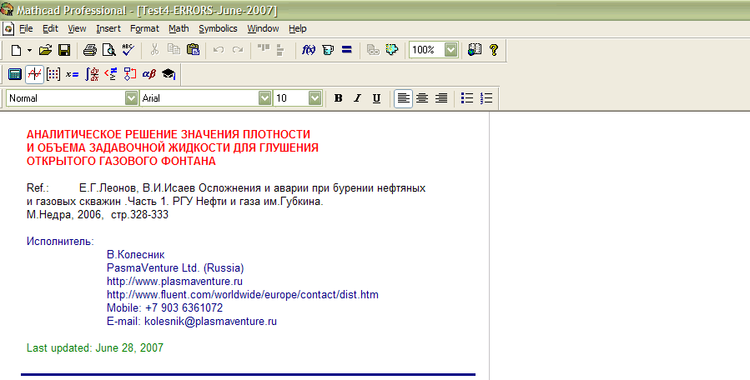Click the Insert Hyperlink chain icon
This screenshot has width=750, height=380.
point(373,50)
